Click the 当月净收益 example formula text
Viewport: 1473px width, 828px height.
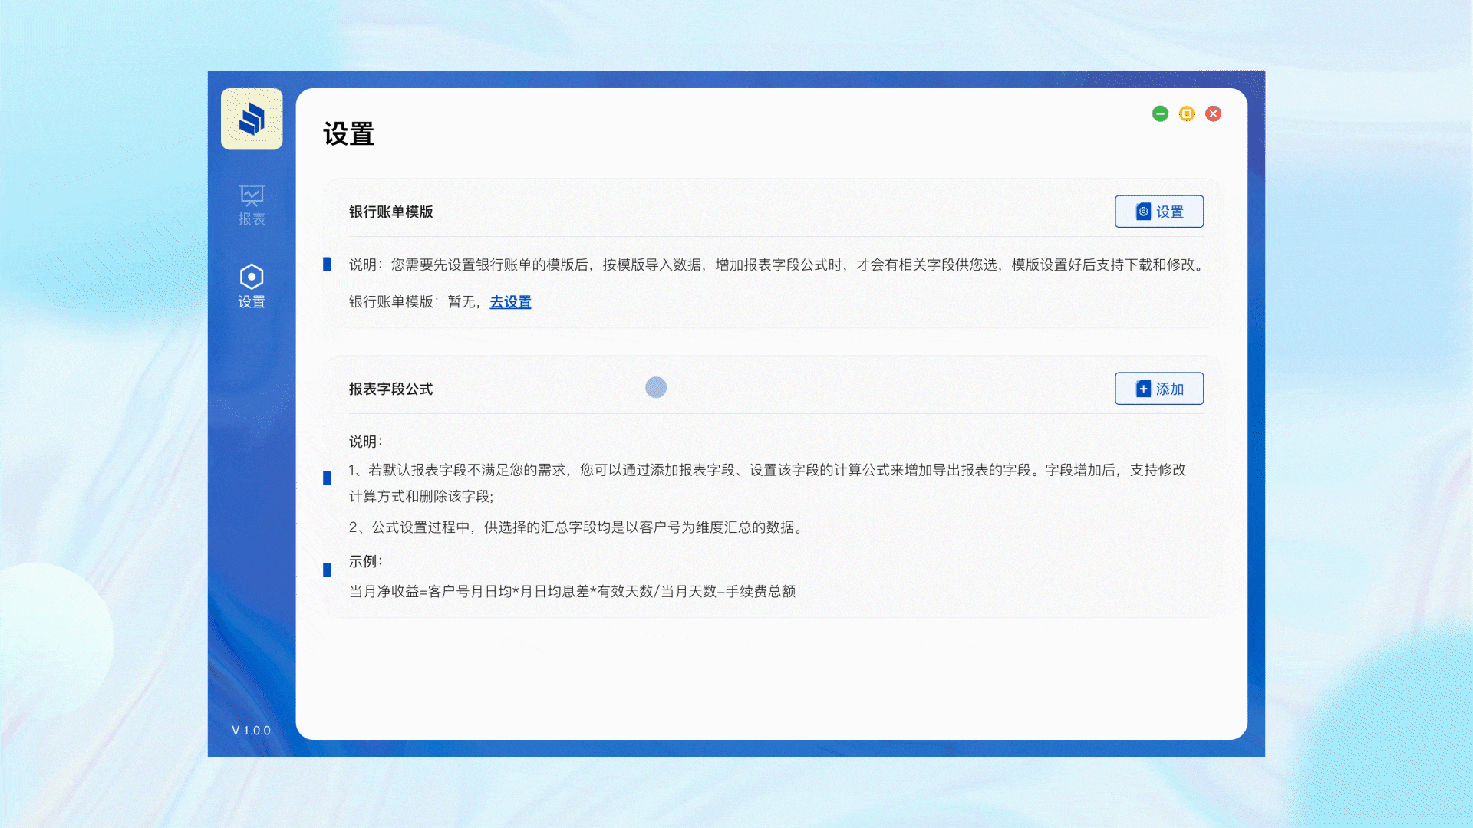[572, 591]
